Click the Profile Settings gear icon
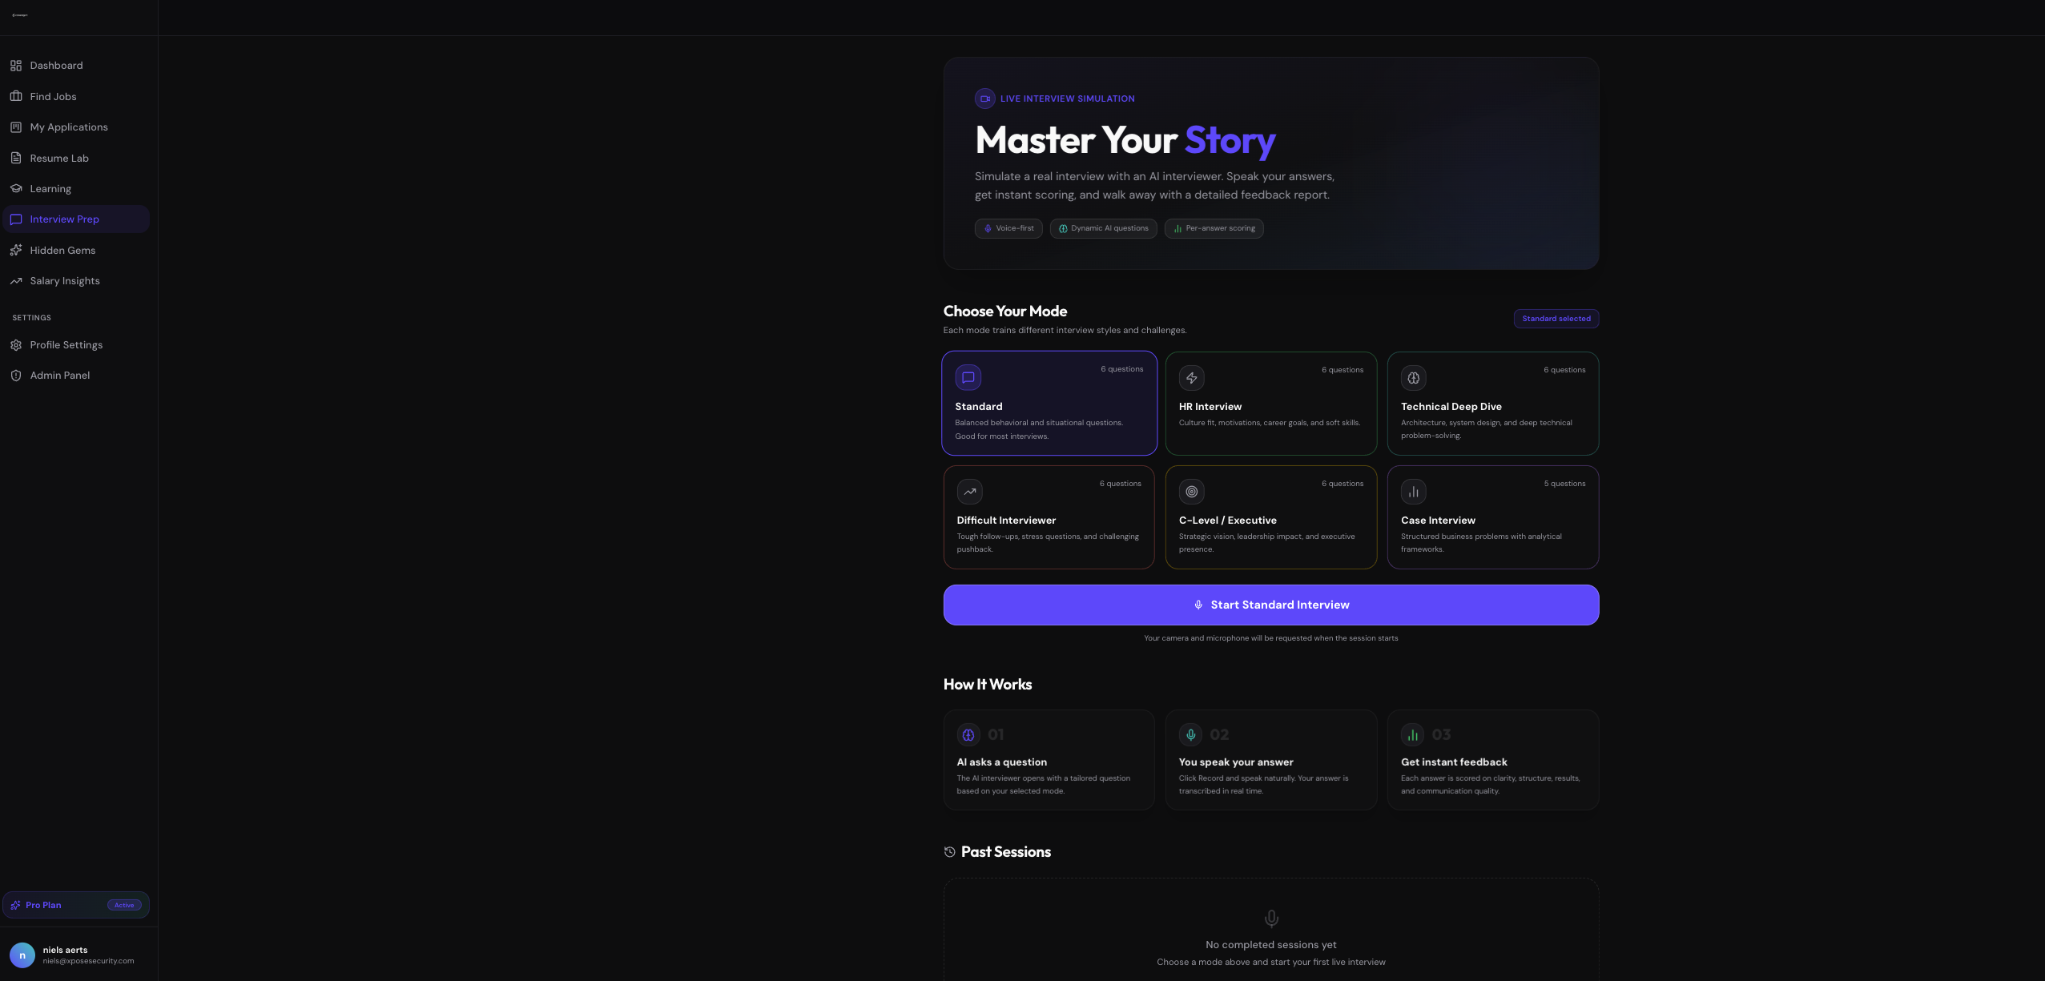Viewport: 2045px width, 981px height. 16,345
